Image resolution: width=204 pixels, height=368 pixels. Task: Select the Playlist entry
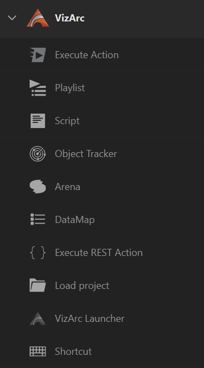pyautogui.click(x=102, y=88)
